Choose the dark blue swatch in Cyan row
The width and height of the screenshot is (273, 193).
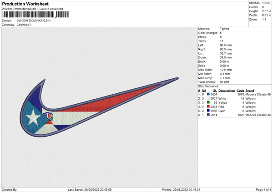pos(208,111)
